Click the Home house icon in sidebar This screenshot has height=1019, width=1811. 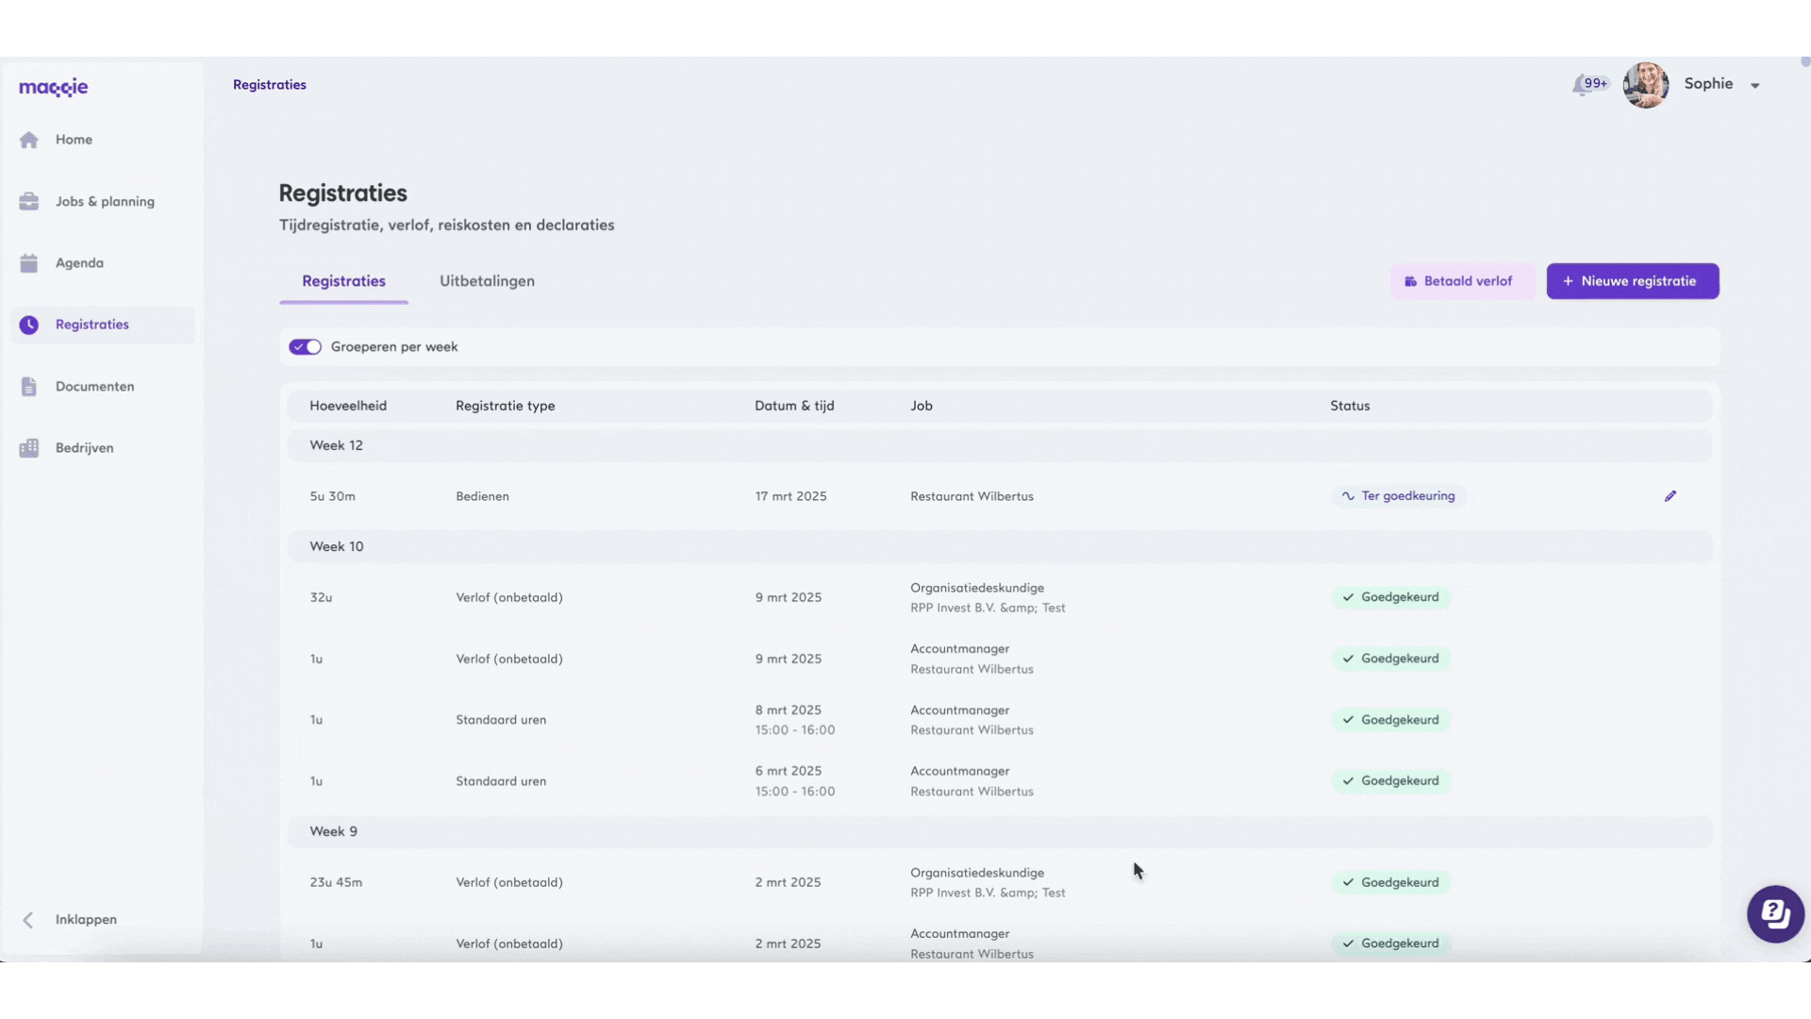29,140
